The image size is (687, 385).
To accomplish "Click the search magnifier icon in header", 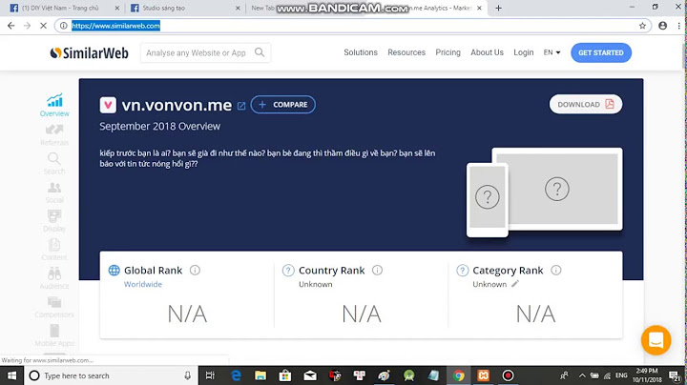I will pos(260,52).
